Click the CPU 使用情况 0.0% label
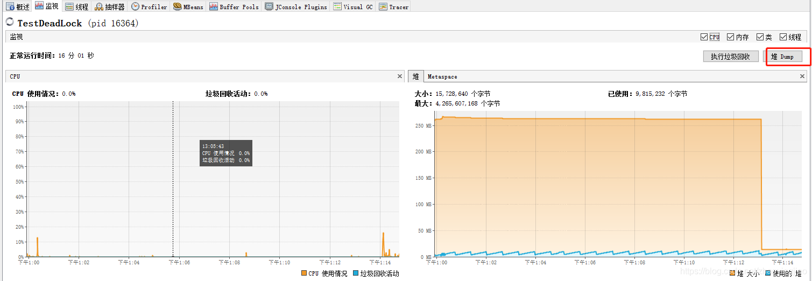The image size is (812, 281). pyautogui.click(x=44, y=94)
